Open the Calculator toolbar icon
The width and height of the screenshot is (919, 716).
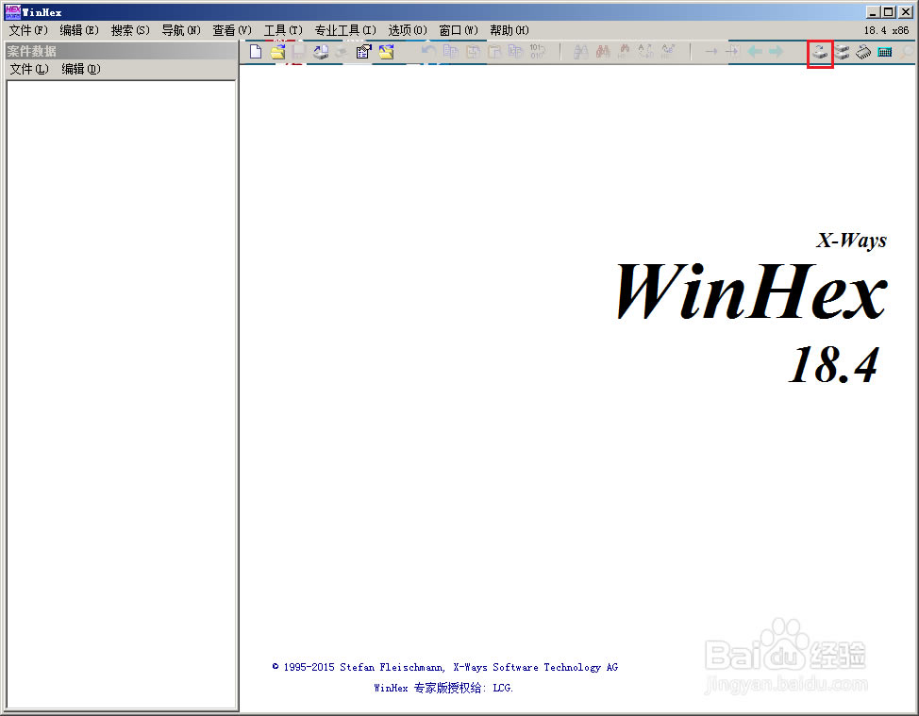pos(885,52)
